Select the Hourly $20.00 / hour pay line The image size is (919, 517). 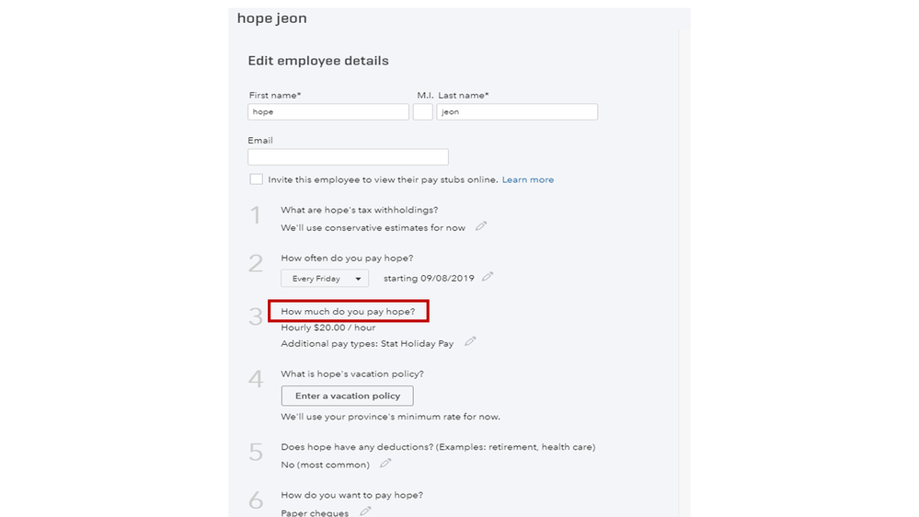(x=328, y=327)
